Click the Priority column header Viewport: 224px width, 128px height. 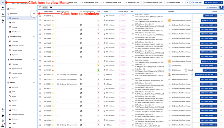(x=106, y=12)
